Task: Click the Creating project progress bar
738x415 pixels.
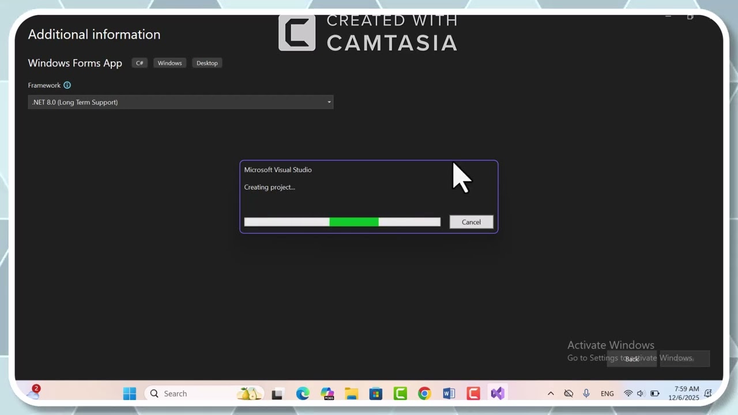Action: pyautogui.click(x=342, y=222)
